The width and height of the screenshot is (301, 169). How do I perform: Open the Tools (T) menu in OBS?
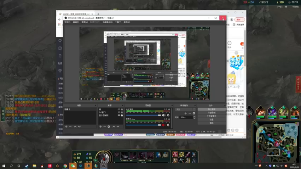pyautogui.click(x=118, y=22)
